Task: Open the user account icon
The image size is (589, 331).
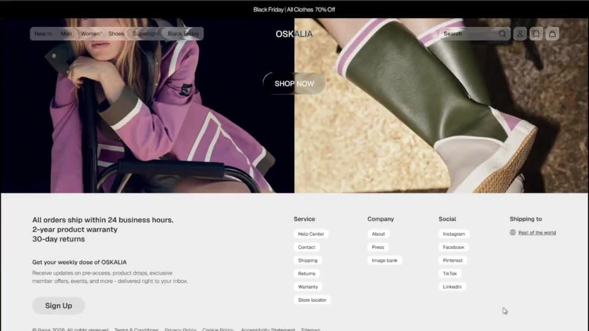Action: coord(520,34)
